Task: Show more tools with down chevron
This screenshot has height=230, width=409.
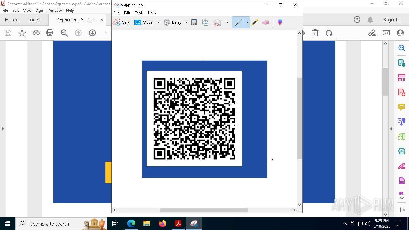Action: [x=402, y=198]
